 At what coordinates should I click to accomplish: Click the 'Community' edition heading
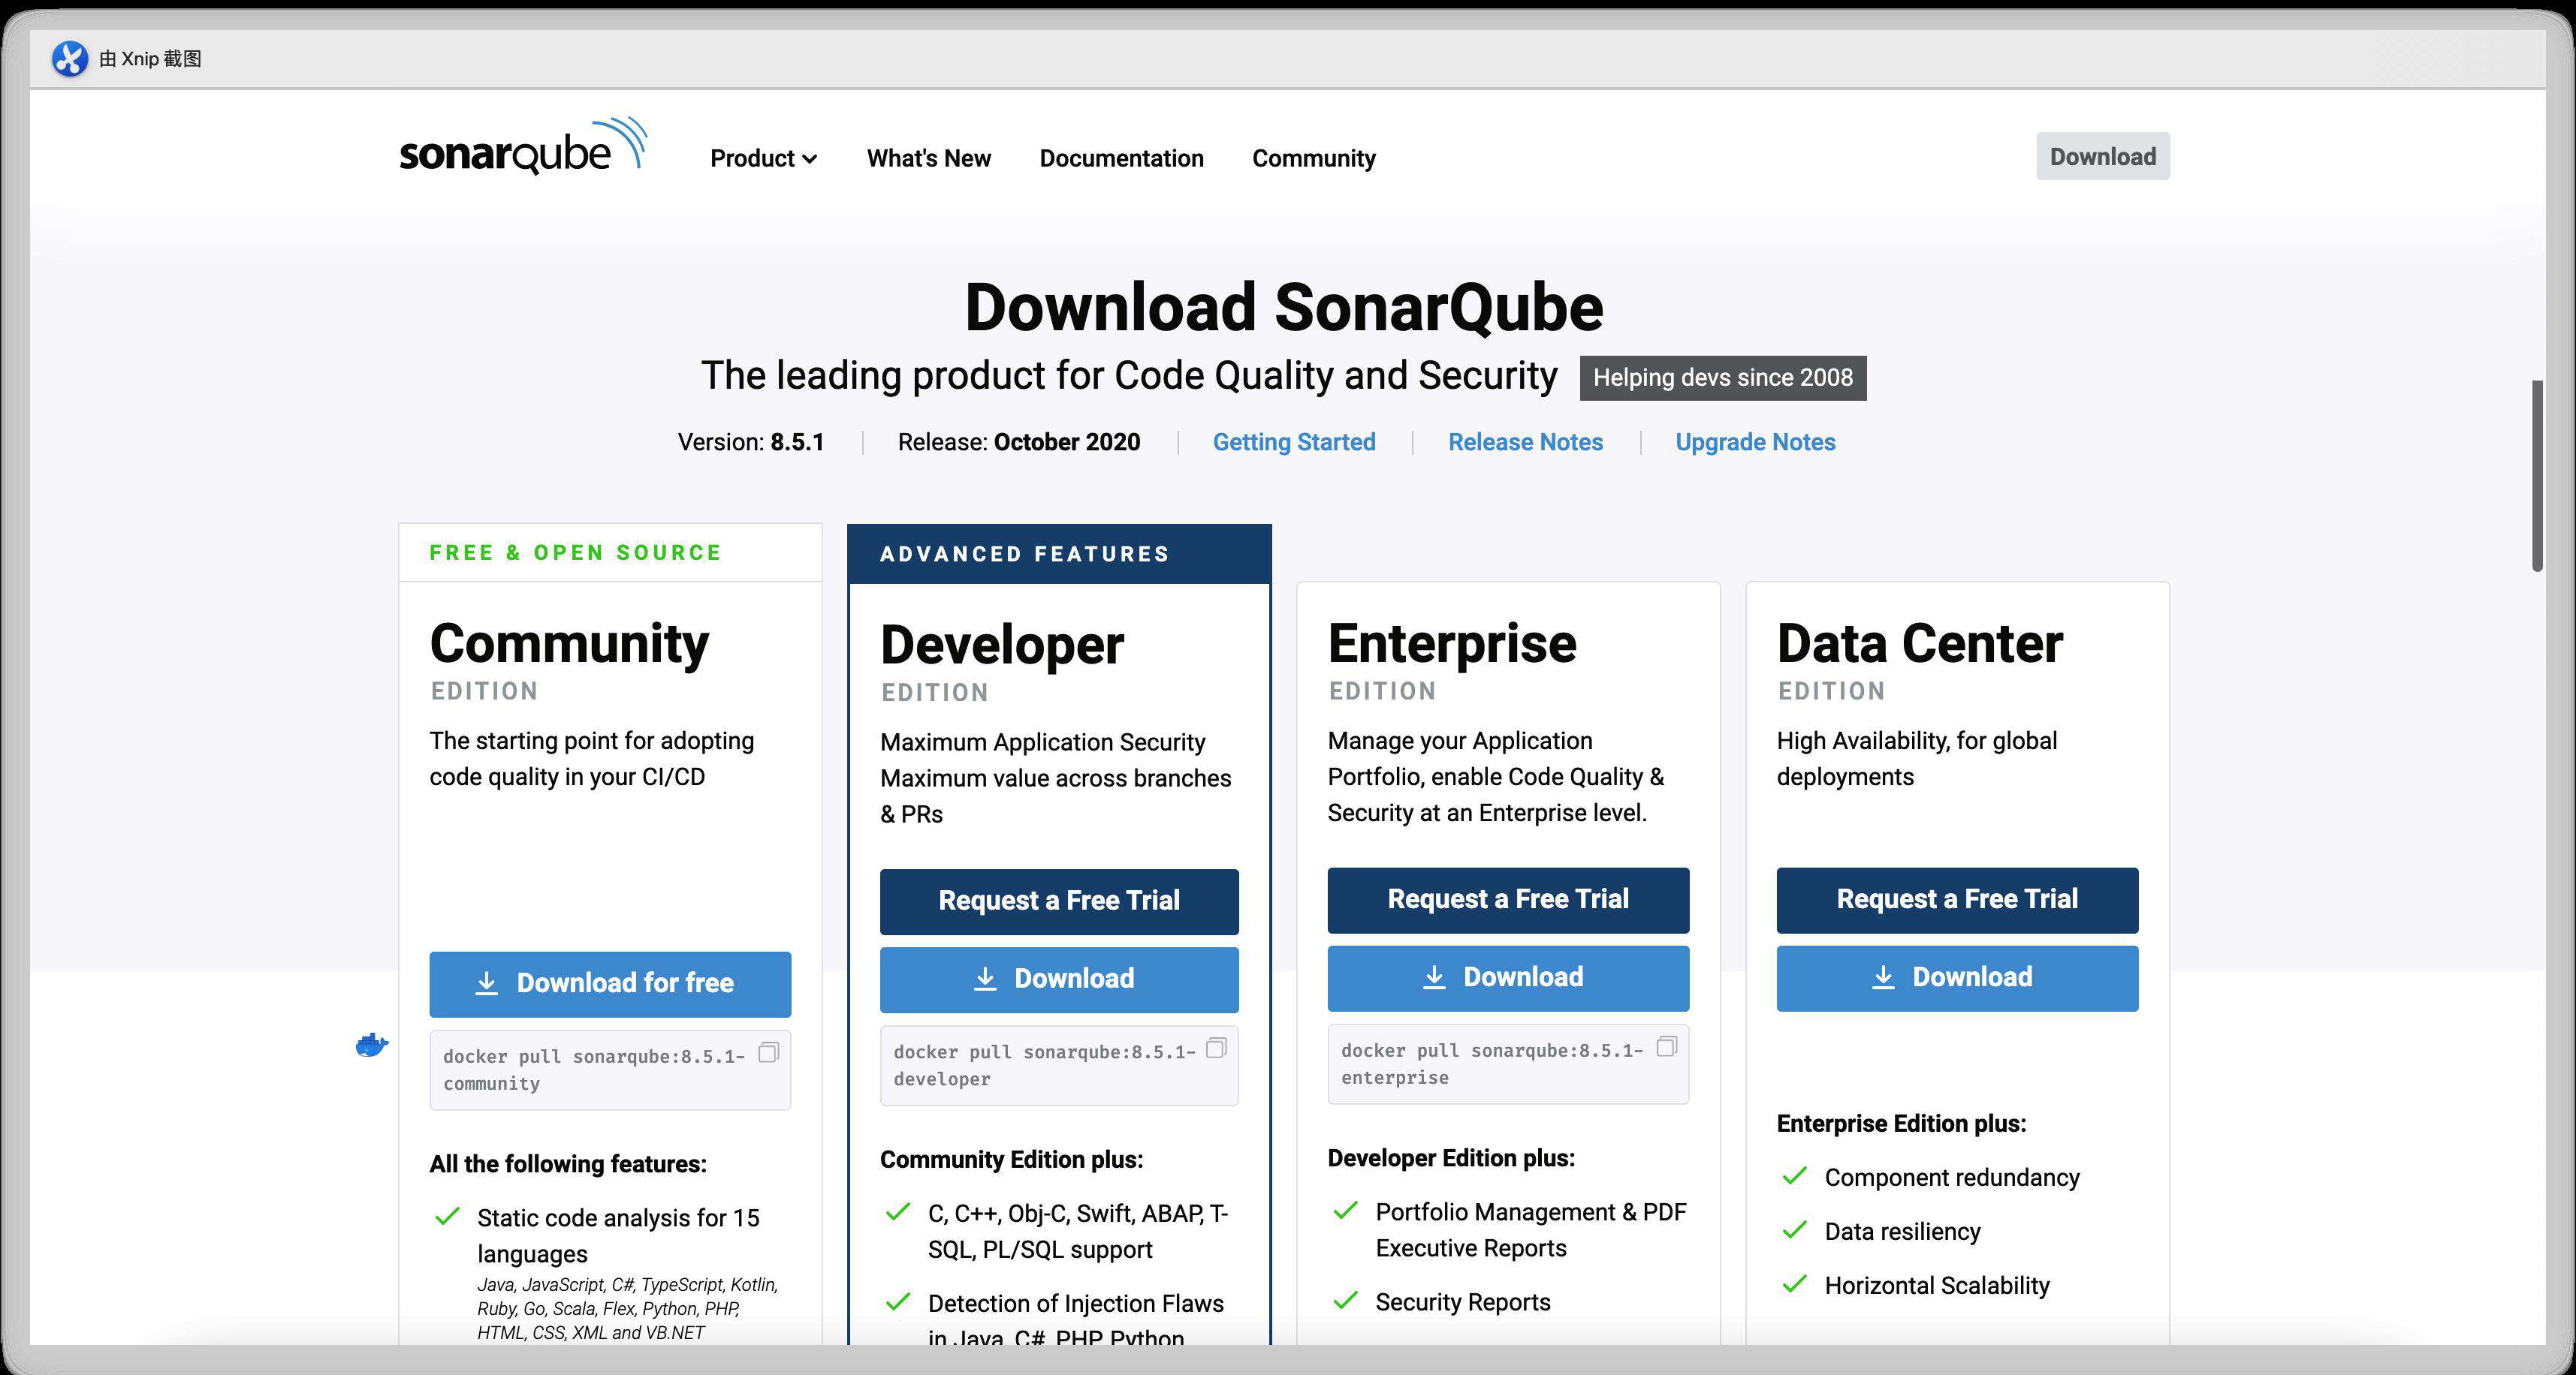pyautogui.click(x=569, y=643)
